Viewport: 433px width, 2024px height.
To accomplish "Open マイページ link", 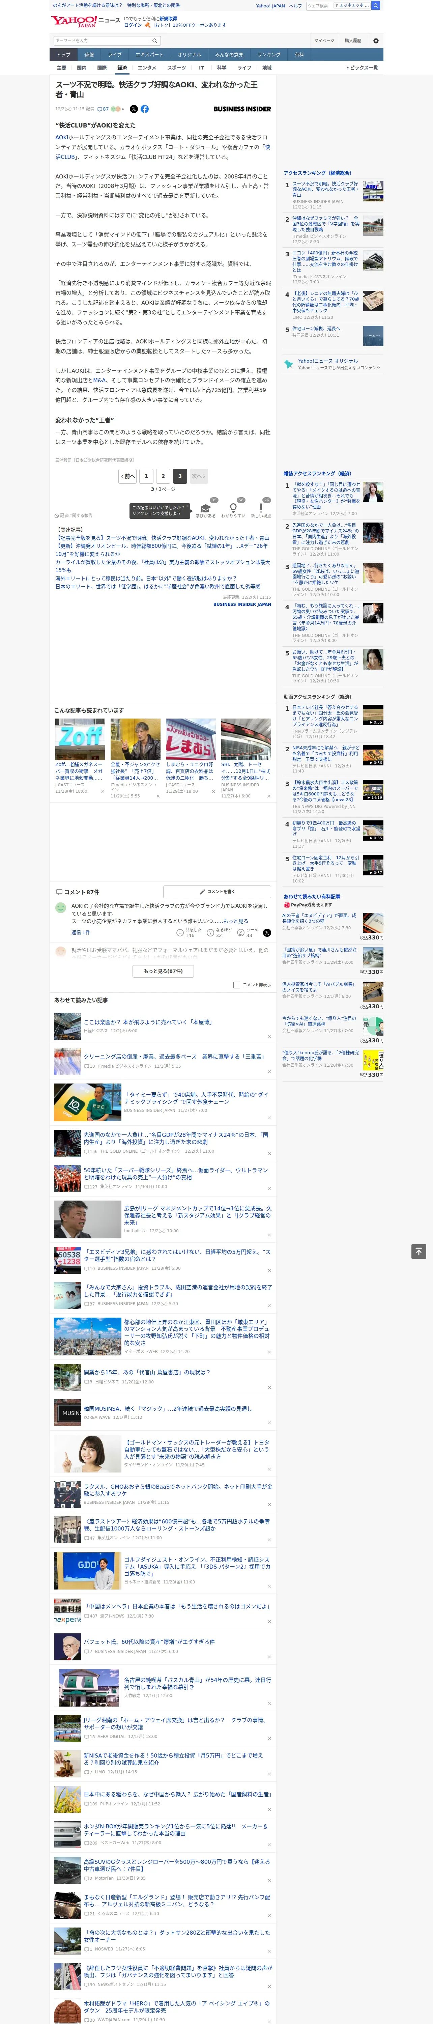I will (x=324, y=41).
